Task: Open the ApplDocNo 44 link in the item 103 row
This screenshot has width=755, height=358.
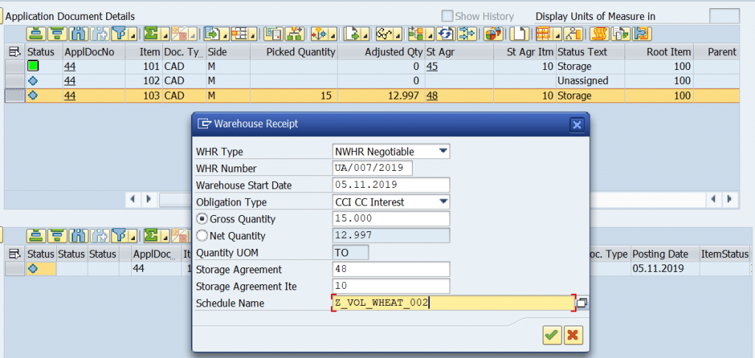Action: coord(70,96)
